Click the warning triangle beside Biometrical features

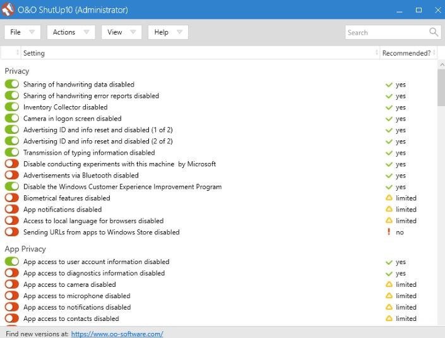(x=389, y=198)
